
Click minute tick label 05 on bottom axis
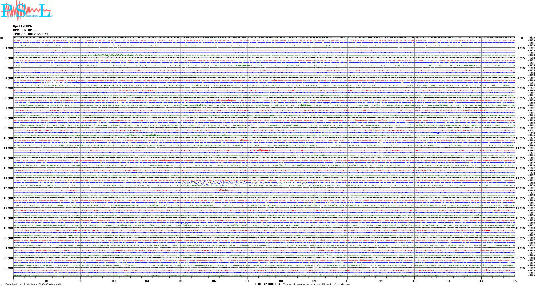(x=181, y=281)
